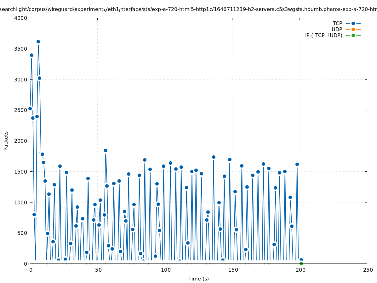
Task: Click the chart title path text
Action: [x=188, y=9]
